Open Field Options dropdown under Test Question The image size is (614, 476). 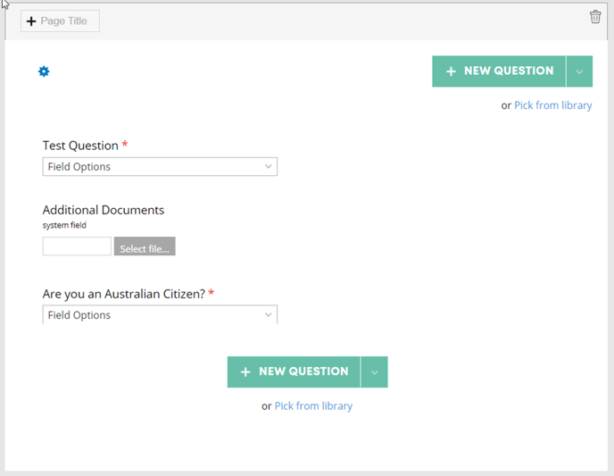click(160, 166)
